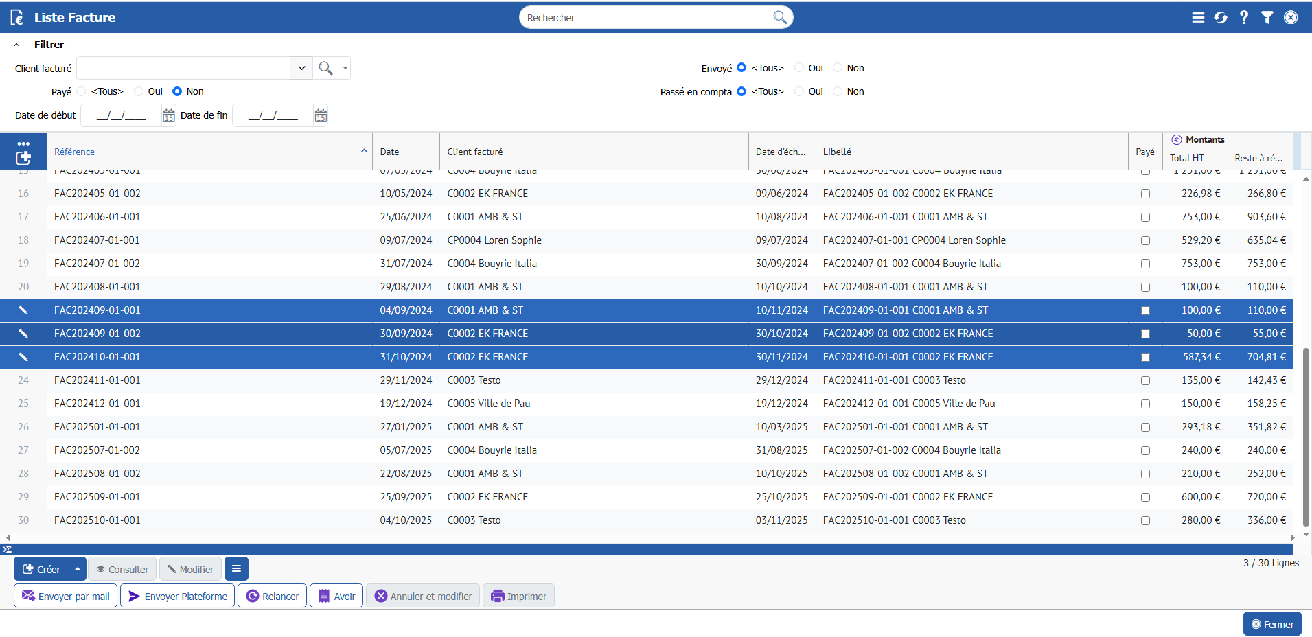
Task: Click the magnifier icon in Rechercher box
Action: point(780,17)
